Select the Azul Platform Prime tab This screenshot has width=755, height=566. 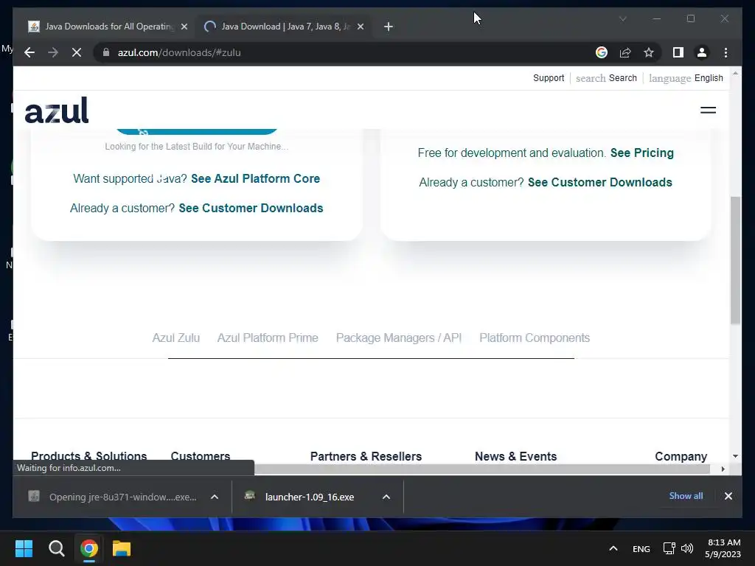coord(268,338)
